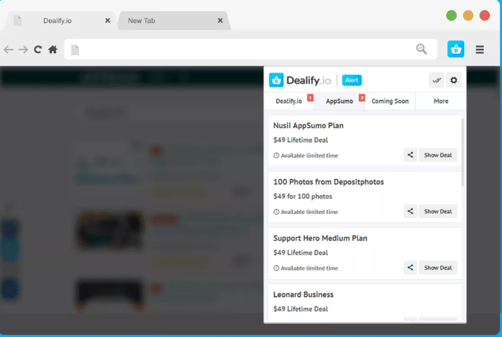
Task: Open Dealify settings gear icon
Action: click(454, 80)
